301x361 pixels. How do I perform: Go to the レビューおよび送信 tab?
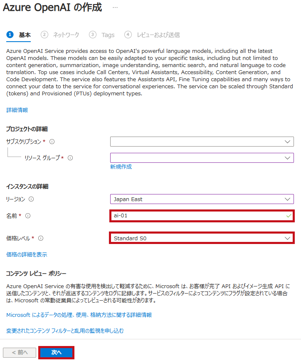152,35
